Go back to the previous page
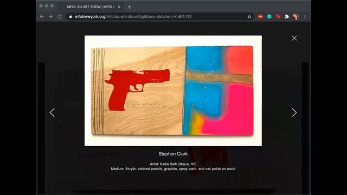Viewport: 347px width, 195px height. 42,17
